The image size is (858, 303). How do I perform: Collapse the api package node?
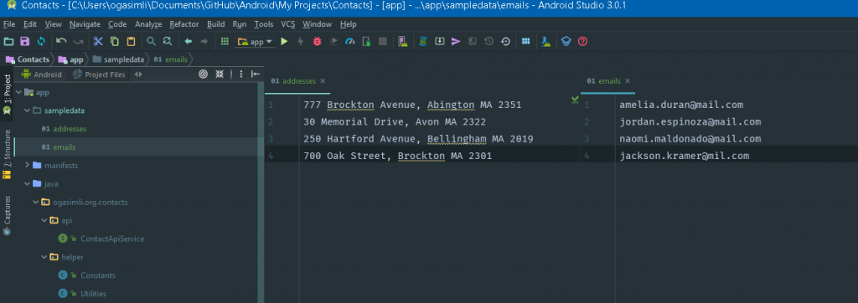click(x=44, y=220)
